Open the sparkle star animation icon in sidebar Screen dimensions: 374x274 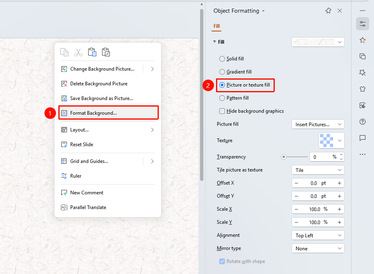pos(363,73)
